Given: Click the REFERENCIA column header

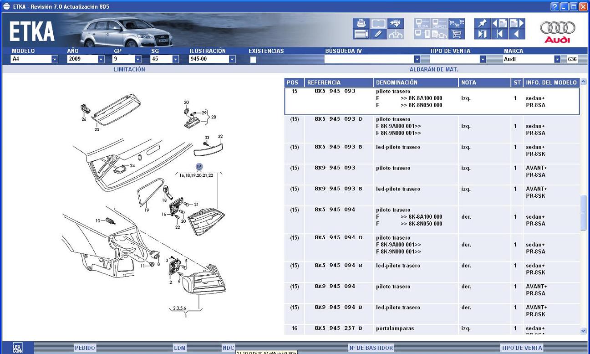Looking at the screenshot, I should click(339, 82).
